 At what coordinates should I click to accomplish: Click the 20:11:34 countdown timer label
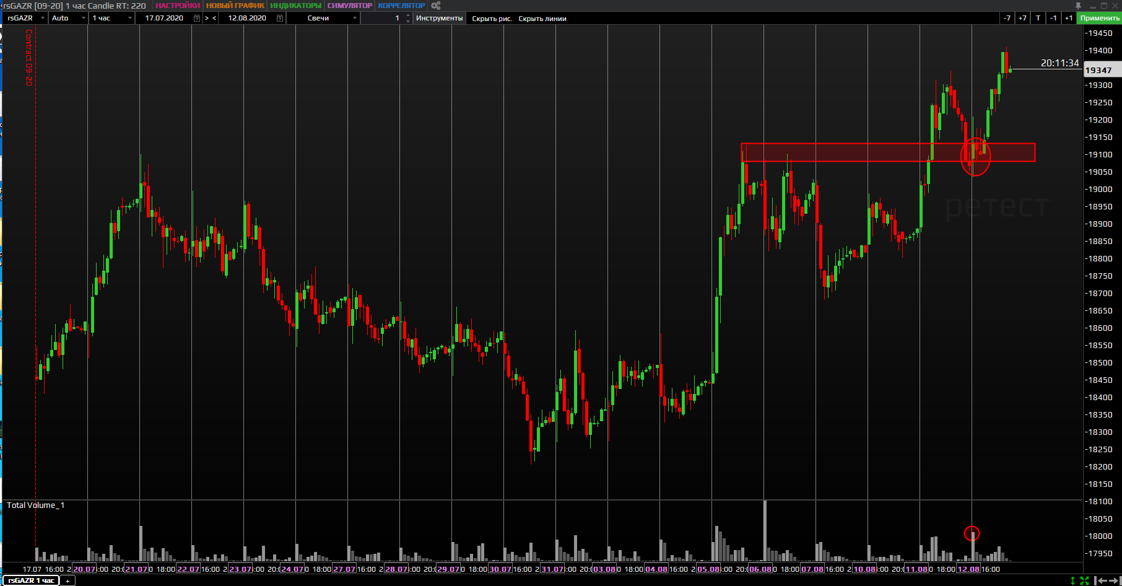click(x=1059, y=63)
